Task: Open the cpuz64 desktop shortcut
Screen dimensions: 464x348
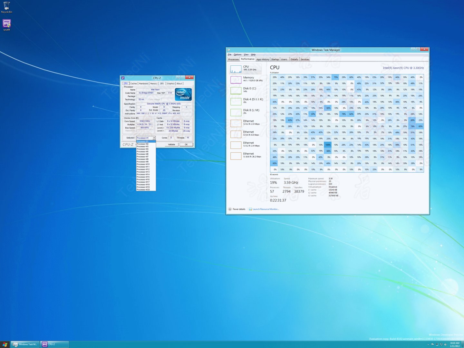Action: click(x=6, y=24)
